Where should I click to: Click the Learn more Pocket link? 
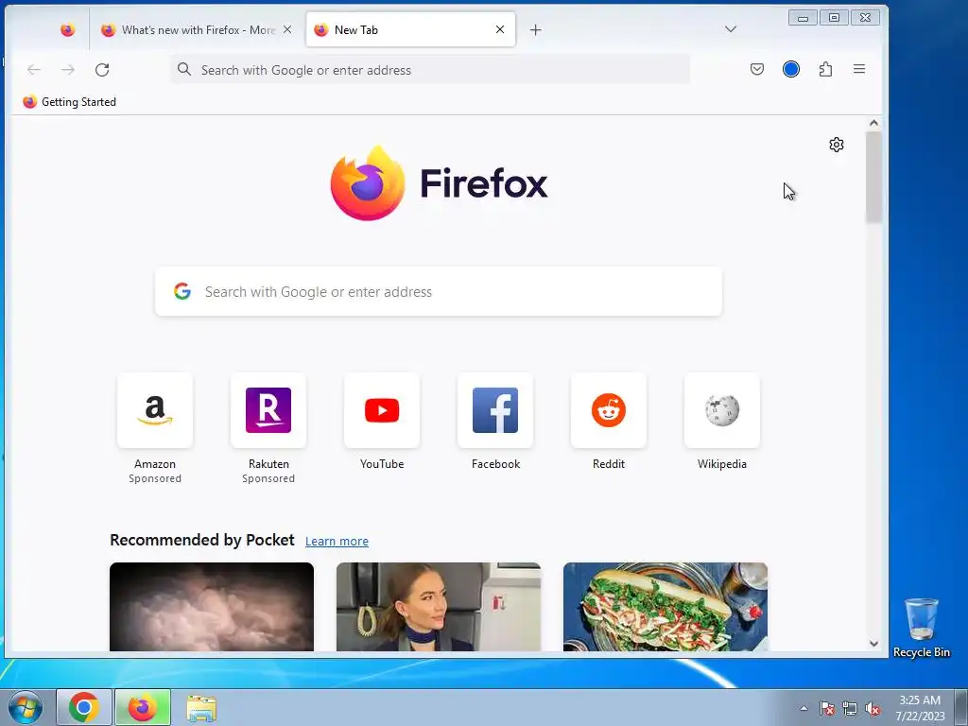pos(337,542)
